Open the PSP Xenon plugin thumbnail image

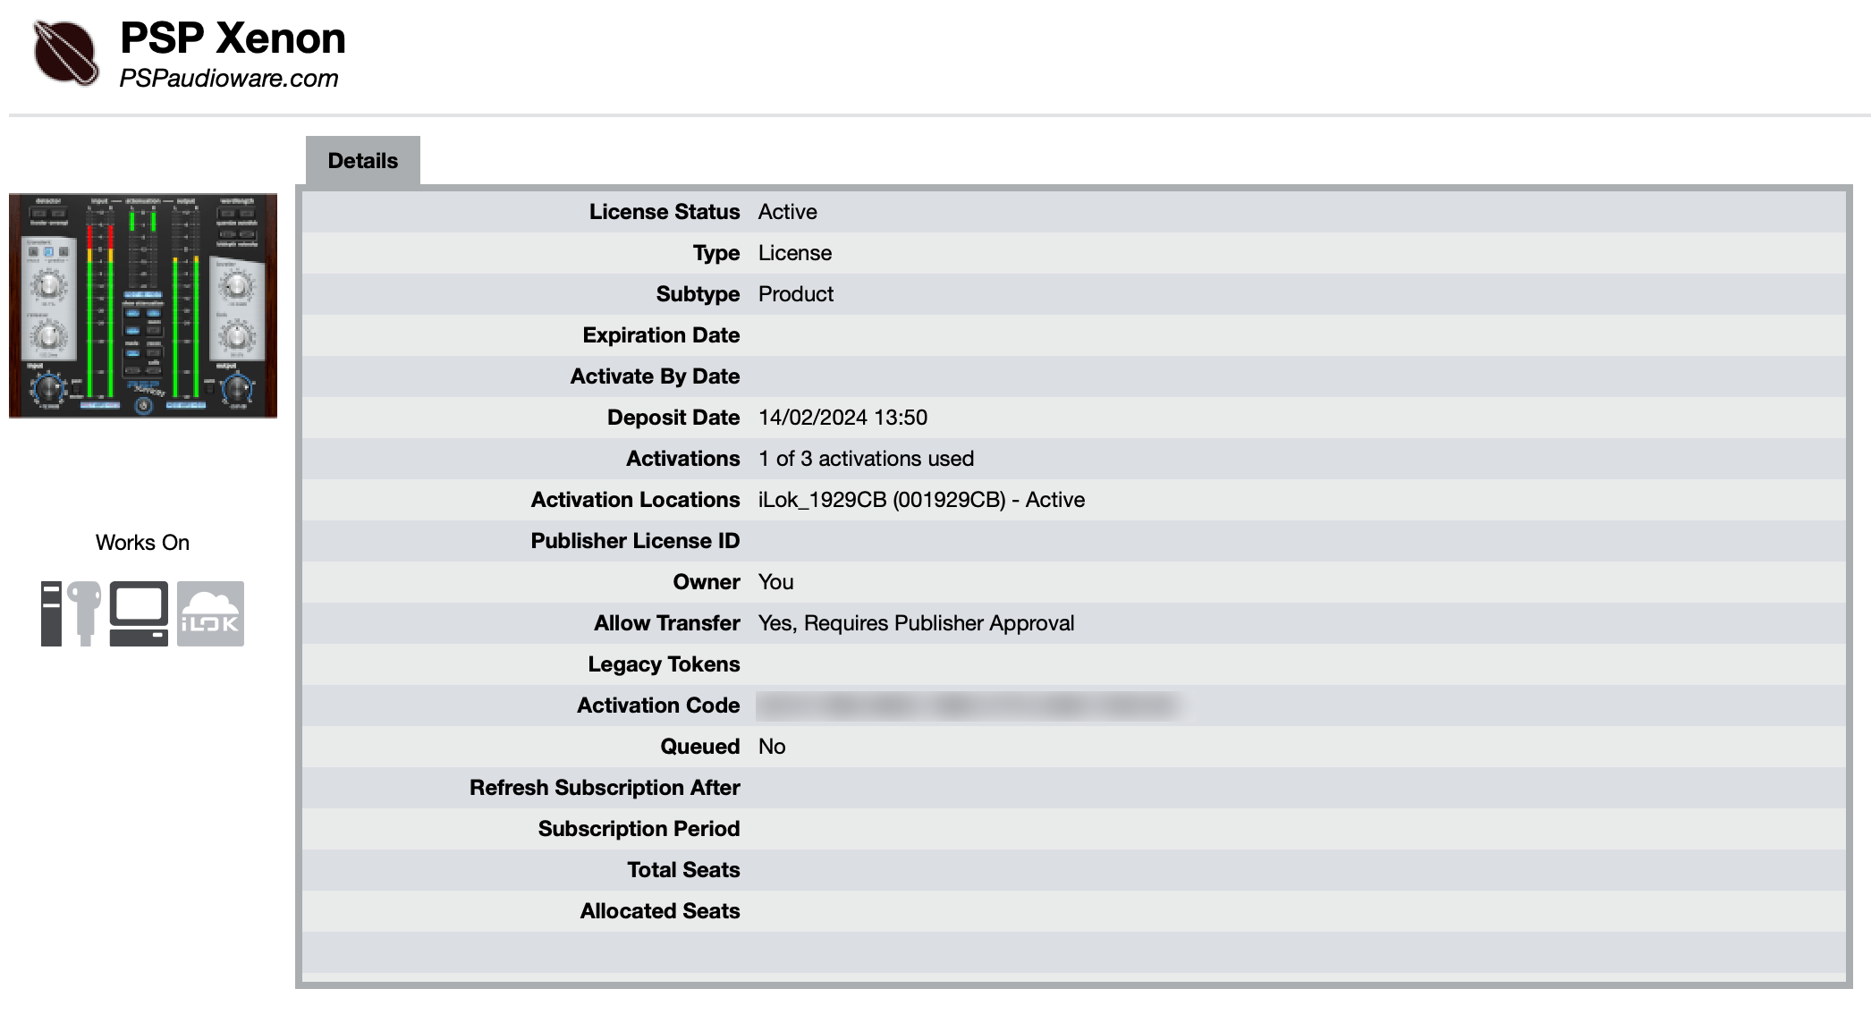tap(143, 306)
